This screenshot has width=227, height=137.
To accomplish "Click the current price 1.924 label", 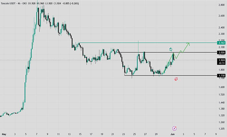I will 221,60.
